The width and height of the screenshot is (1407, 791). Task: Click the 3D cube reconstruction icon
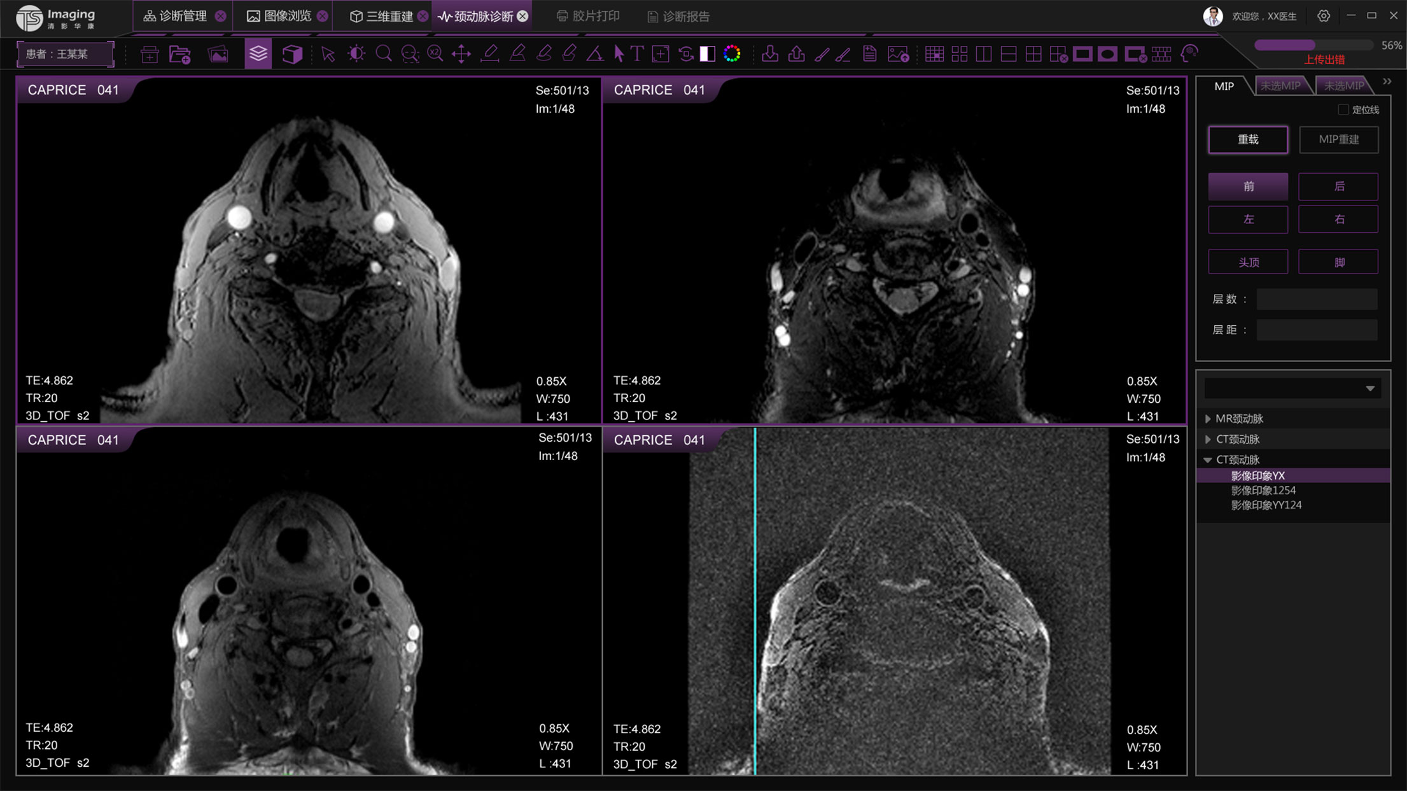click(x=292, y=54)
